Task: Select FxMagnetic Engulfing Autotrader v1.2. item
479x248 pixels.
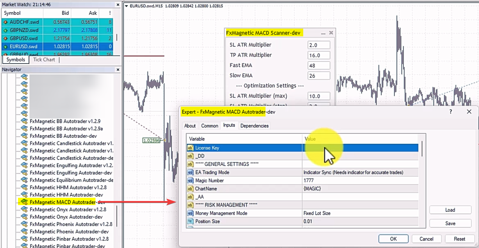Action: pyautogui.click(x=71, y=165)
